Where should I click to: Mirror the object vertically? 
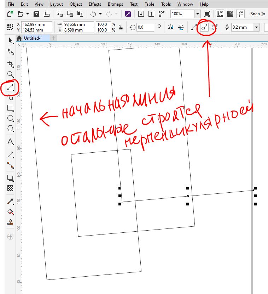[x=181, y=27]
